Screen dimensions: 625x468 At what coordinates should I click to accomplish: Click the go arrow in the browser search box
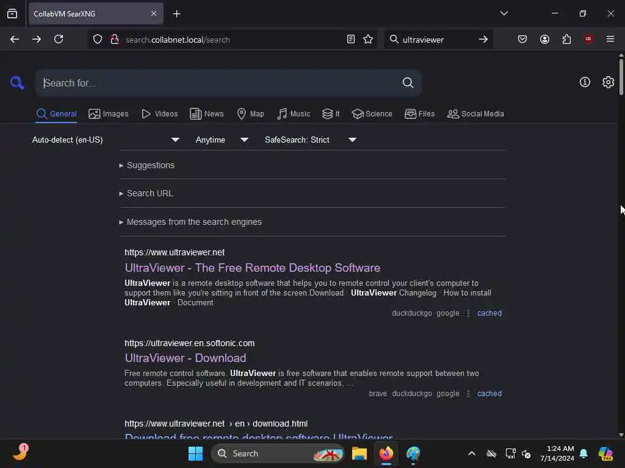click(x=483, y=39)
